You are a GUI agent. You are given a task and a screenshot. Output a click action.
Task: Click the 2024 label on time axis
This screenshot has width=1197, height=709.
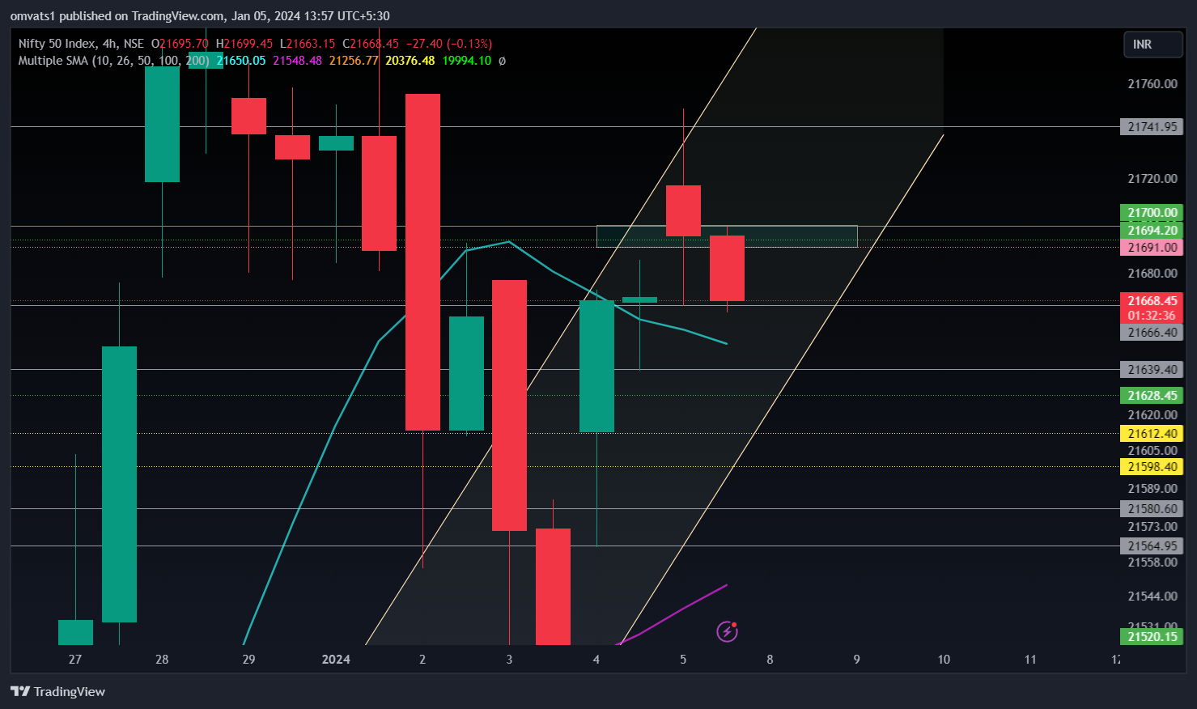[336, 660]
